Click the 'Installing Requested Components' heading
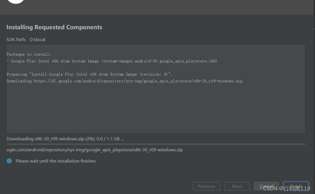Screen dimensions: 315x194 (54, 27)
